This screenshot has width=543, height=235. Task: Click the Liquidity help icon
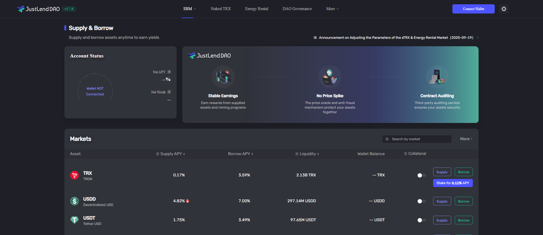(297, 154)
